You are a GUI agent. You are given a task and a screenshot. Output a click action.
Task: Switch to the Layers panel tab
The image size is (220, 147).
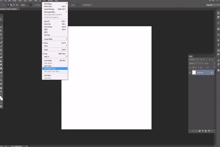pyautogui.click(x=191, y=56)
